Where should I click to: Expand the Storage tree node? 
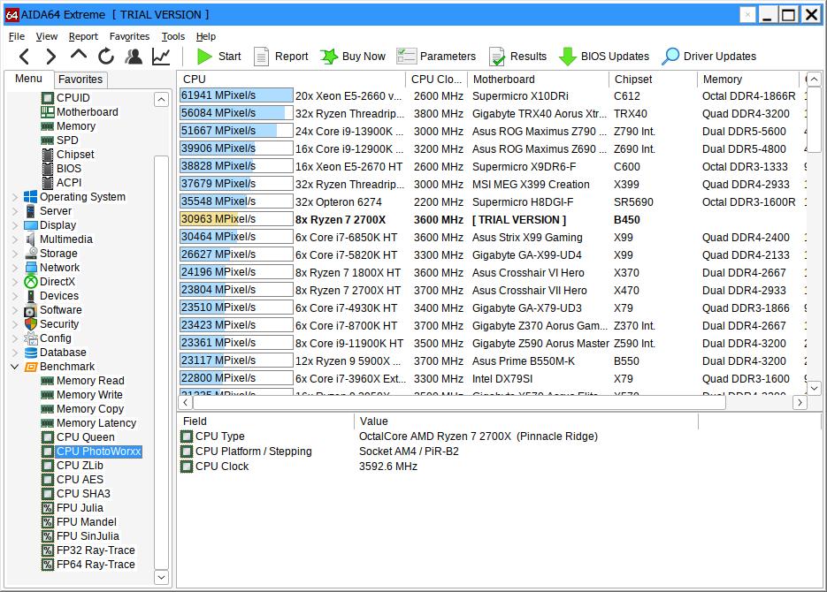15,254
